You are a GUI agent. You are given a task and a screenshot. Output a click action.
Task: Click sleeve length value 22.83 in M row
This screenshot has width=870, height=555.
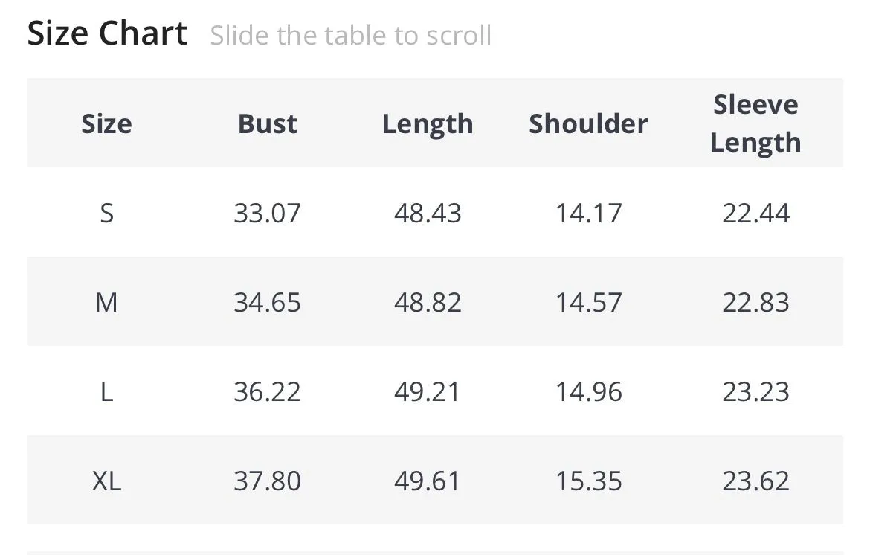[x=755, y=303]
